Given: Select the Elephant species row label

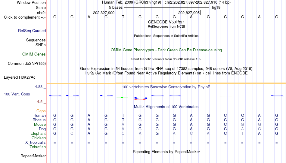Looking at the screenshot, I should (x=38, y=133).
